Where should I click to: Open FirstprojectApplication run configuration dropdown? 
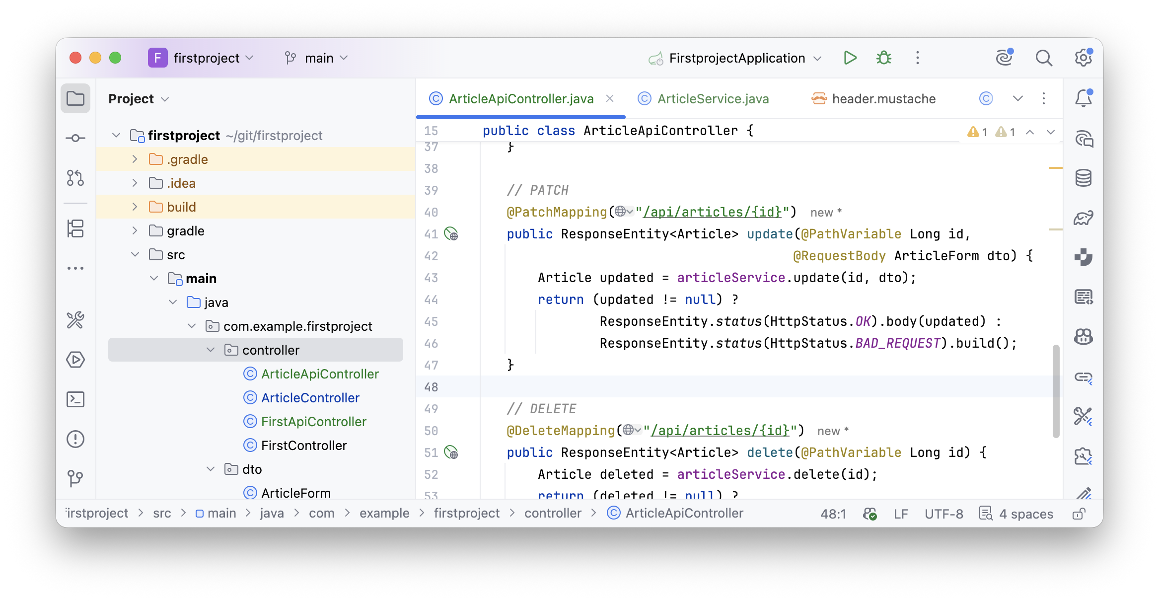click(735, 58)
